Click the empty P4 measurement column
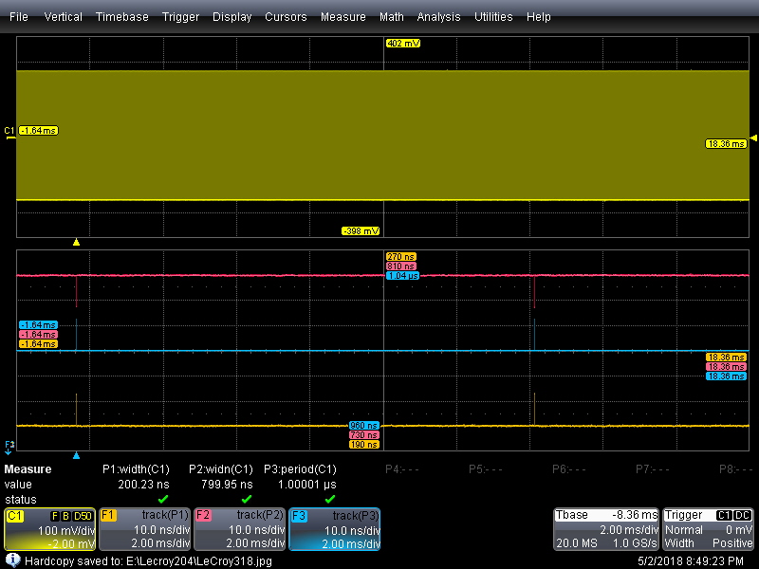This screenshot has width=759, height=569. tap(403, 468)
